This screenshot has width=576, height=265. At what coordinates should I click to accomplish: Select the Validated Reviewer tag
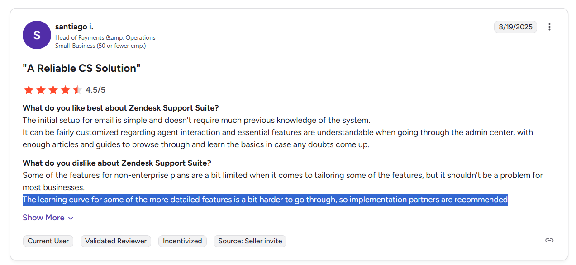pos(116,241)
